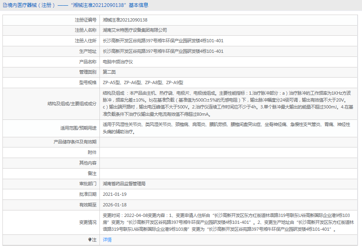Select product name 电脑中频治疗仪
Image resolution: width=362 pixels, height=247 pixels.
[118, 62]
